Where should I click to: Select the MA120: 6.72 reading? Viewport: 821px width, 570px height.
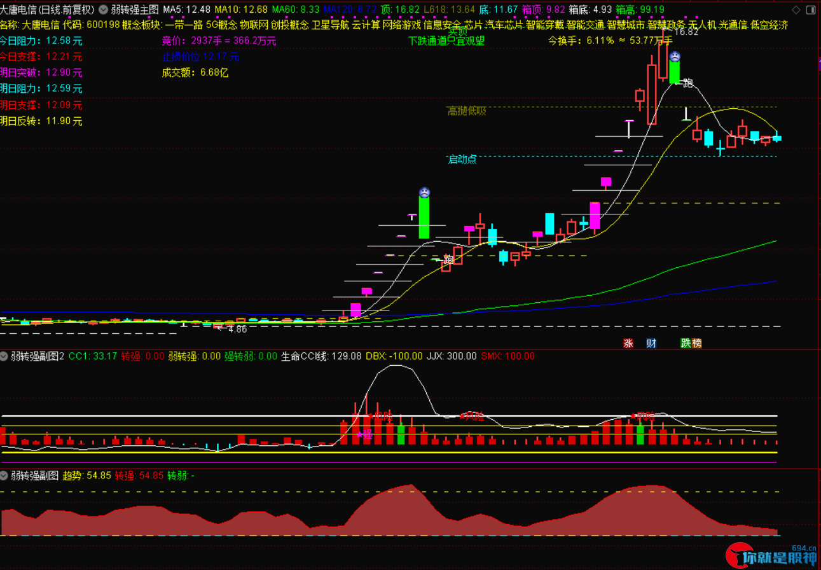click(x=350, y=10)
